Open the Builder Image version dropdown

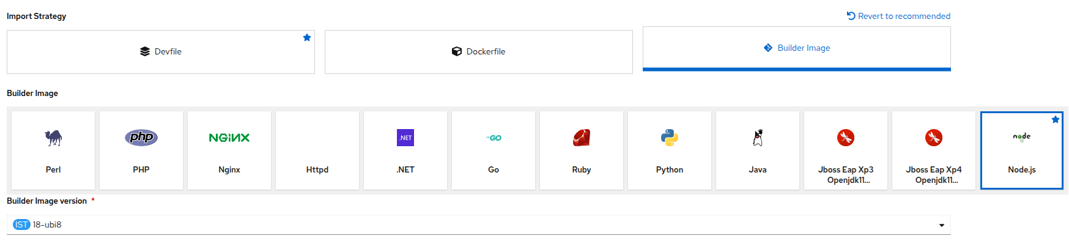coord(479,224)
